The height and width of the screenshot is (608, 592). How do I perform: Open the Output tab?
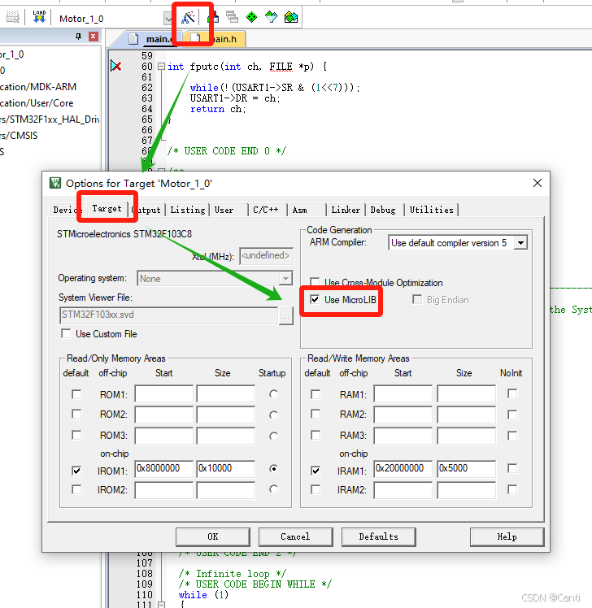point(146,210)
